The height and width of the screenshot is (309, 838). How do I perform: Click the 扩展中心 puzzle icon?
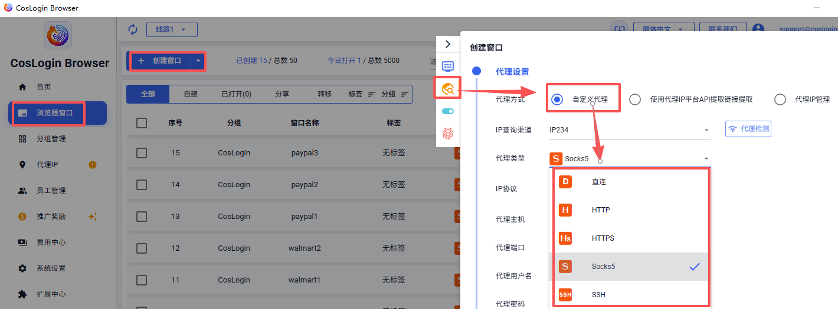coord(22,294)
